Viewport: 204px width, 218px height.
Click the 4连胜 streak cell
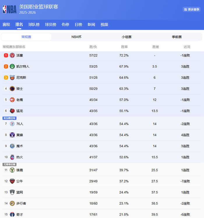185,135
